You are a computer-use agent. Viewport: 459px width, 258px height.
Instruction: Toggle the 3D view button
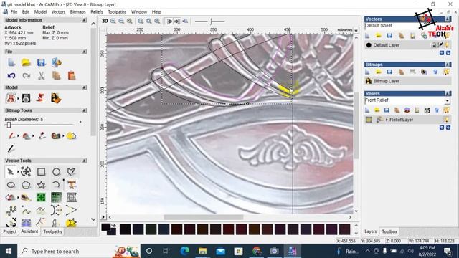coord(105,21)
